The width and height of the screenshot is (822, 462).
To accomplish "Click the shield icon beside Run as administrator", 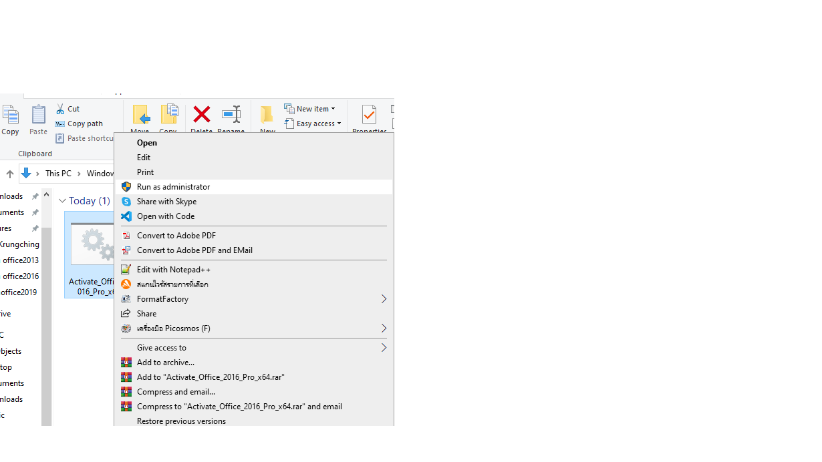I will pos(126,187).
